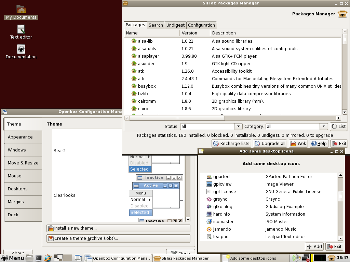Exit the Add some desktop icons dialog
Viewport: 350px width, 262px height.
click(x=334, y=246)
